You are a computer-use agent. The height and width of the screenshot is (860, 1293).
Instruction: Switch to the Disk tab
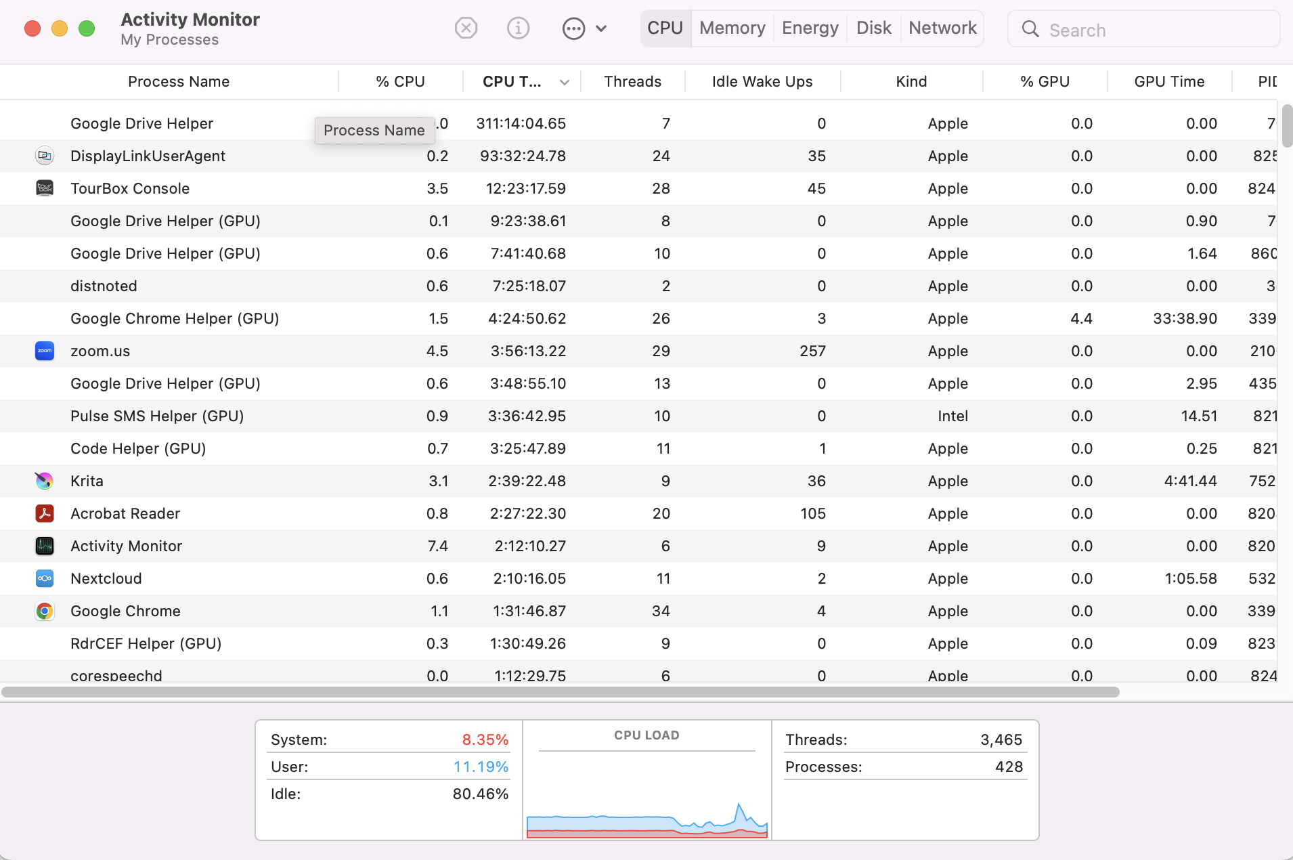click(874, 28)
